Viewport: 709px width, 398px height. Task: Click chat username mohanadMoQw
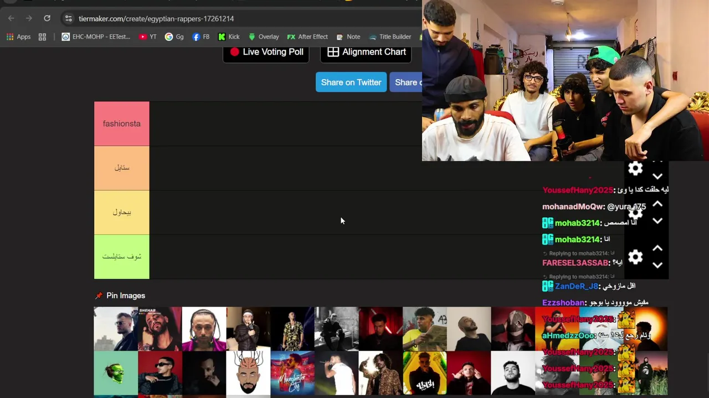pyautogui.click(x=573, y=207)
